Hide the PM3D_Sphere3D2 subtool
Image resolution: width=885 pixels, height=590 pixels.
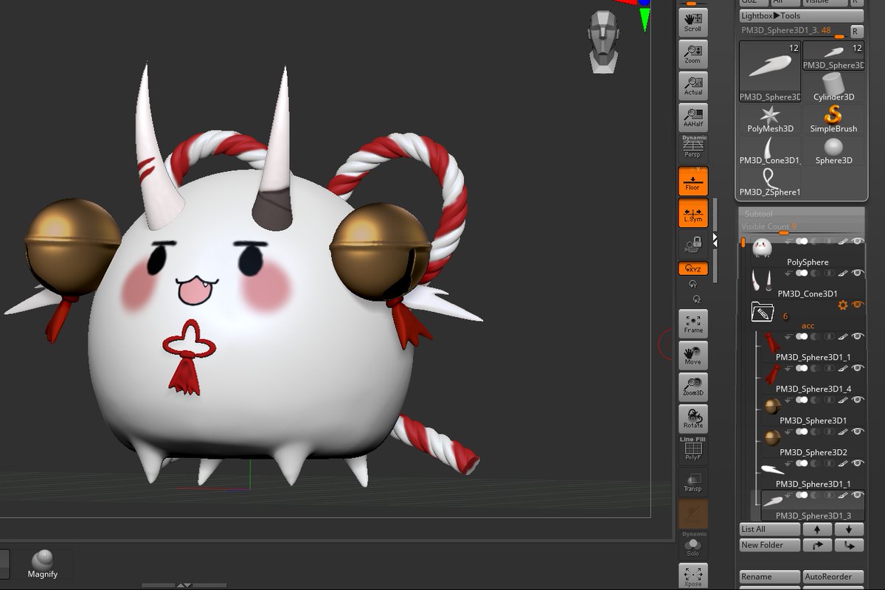[x=858, y=431]
